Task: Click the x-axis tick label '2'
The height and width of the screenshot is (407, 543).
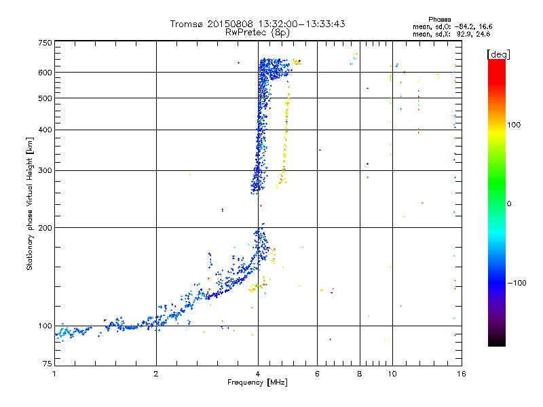Action: click(x=156, y=374)
